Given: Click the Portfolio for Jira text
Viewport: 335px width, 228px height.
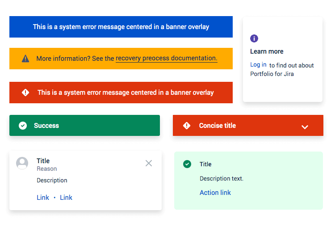Looking at the screenshot, I should (272, 74).
